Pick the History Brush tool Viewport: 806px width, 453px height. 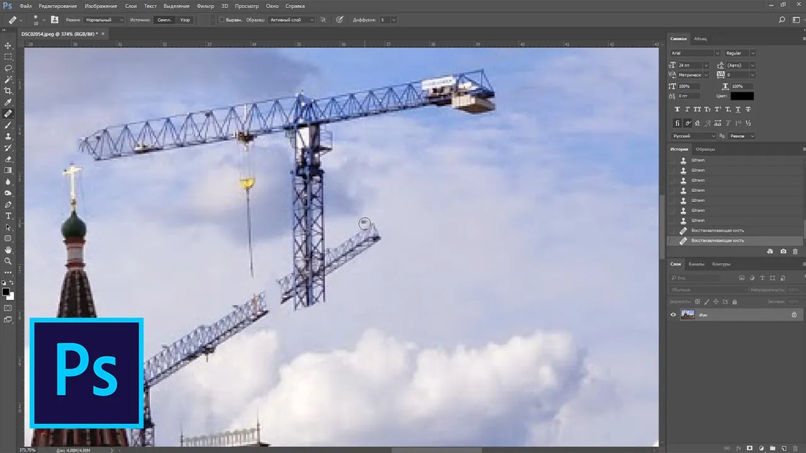pyautogui.click(x=8, y=148)
